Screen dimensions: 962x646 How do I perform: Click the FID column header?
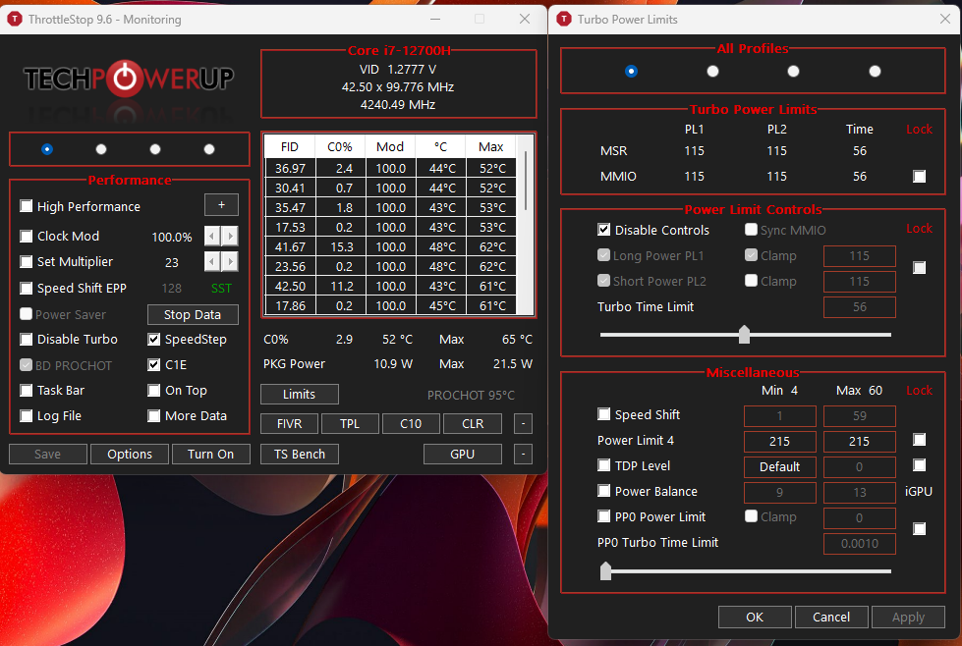click(290, 147)
